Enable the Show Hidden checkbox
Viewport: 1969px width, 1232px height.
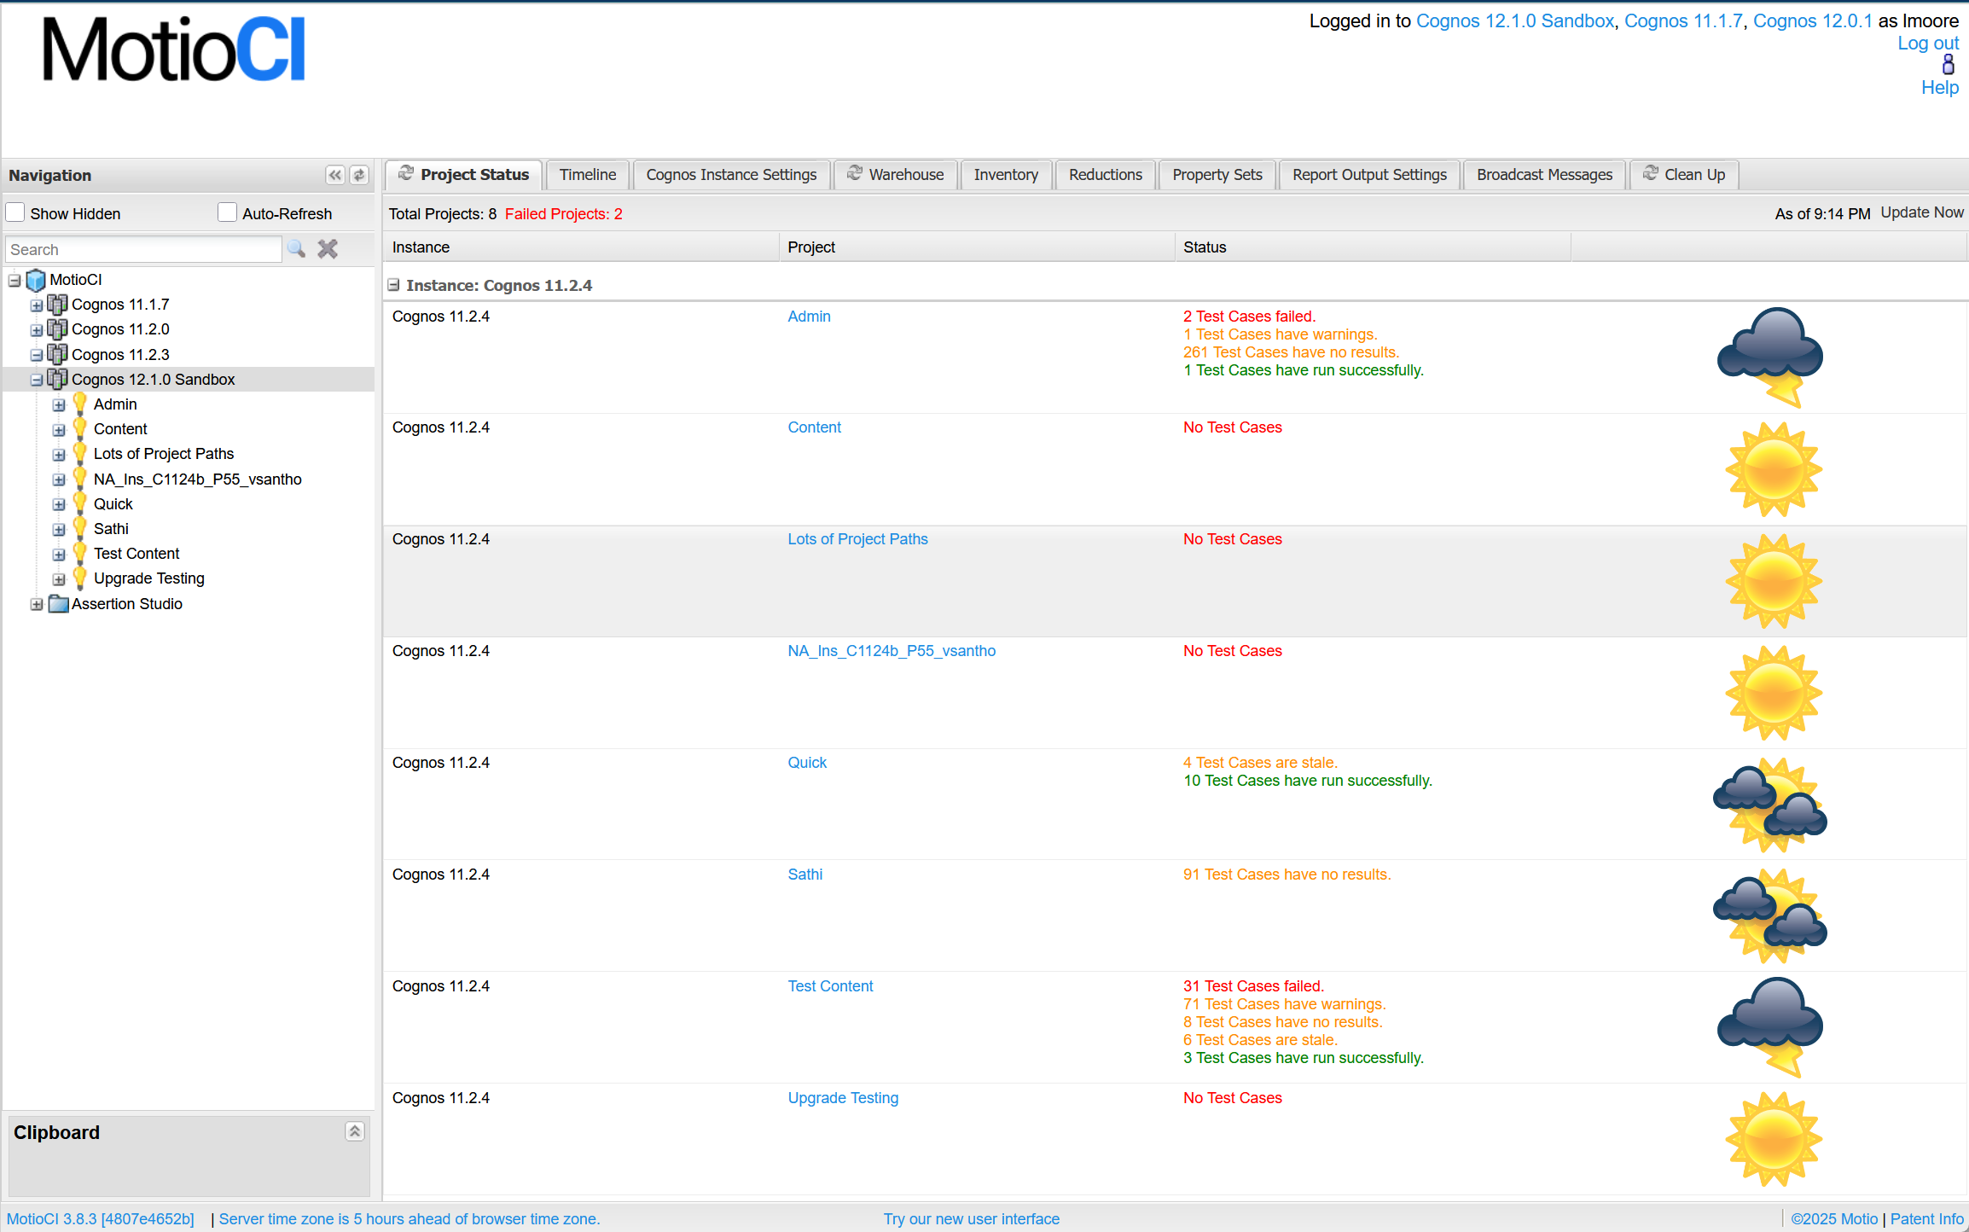click(16, 212)
